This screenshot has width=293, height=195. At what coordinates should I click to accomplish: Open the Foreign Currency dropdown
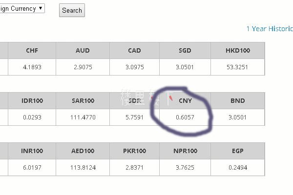click(x=22, y=8)
